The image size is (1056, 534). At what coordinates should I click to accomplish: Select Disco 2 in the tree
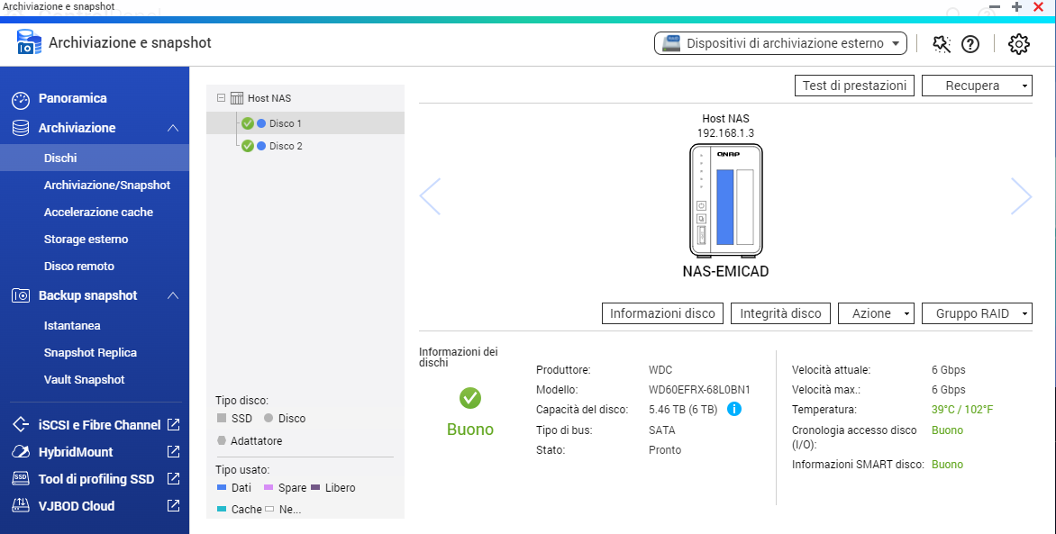(x=286, y=146)
